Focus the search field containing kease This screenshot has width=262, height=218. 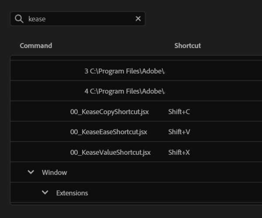(x=78, y=18)
